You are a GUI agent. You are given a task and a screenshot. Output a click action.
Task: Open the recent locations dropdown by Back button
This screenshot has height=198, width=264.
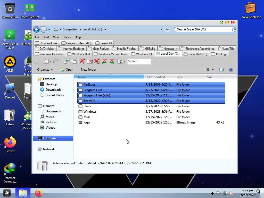(x=49, y=30)
